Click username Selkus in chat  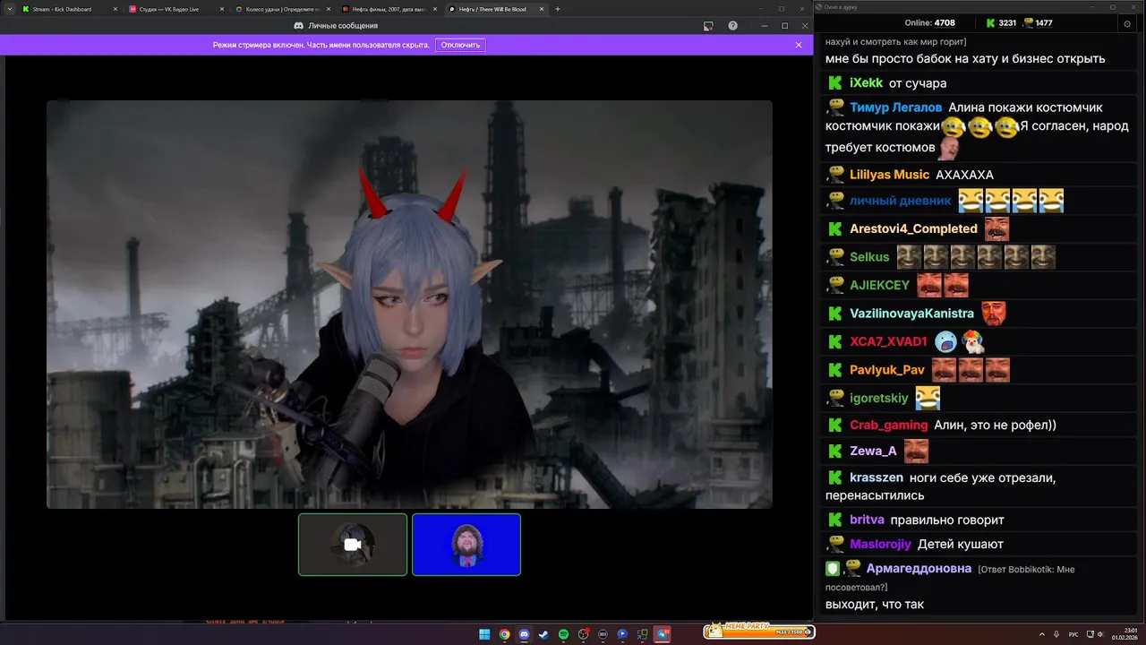pos(869,257)
